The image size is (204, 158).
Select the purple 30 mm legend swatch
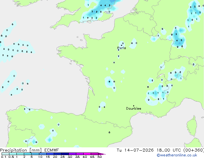coord(72,154)
